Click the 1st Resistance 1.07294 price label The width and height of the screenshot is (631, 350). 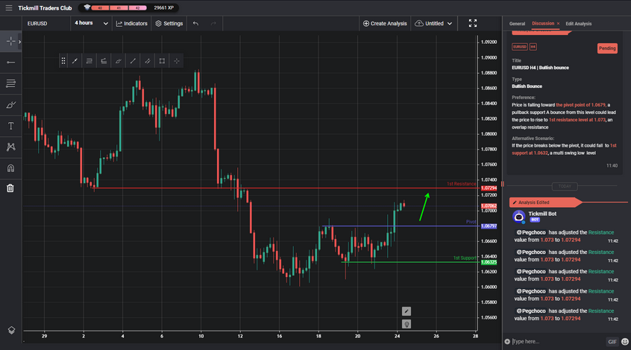(x=489, y=188)
